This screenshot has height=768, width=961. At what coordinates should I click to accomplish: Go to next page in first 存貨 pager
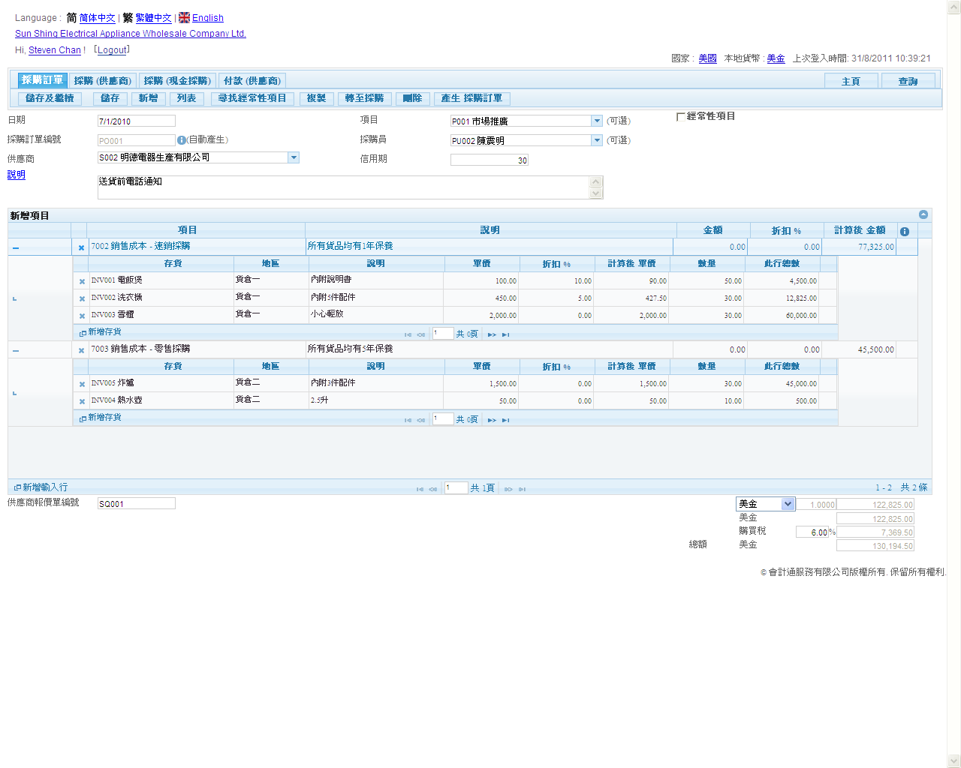point(492,334)
